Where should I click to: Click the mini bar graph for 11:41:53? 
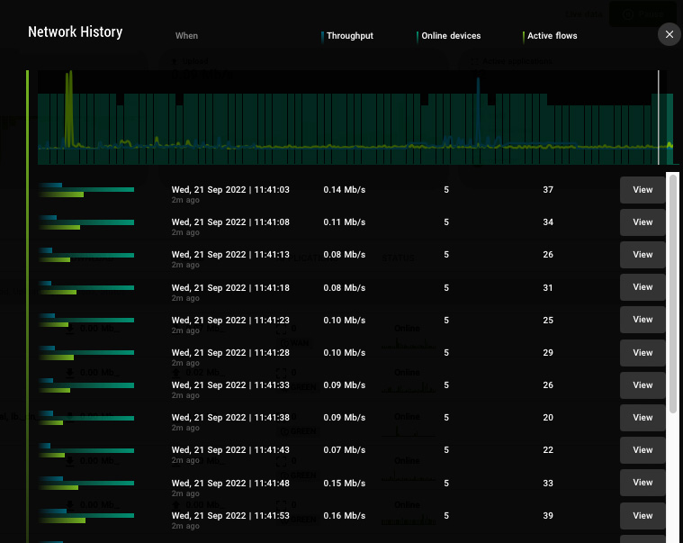click(x=85, y=516)
